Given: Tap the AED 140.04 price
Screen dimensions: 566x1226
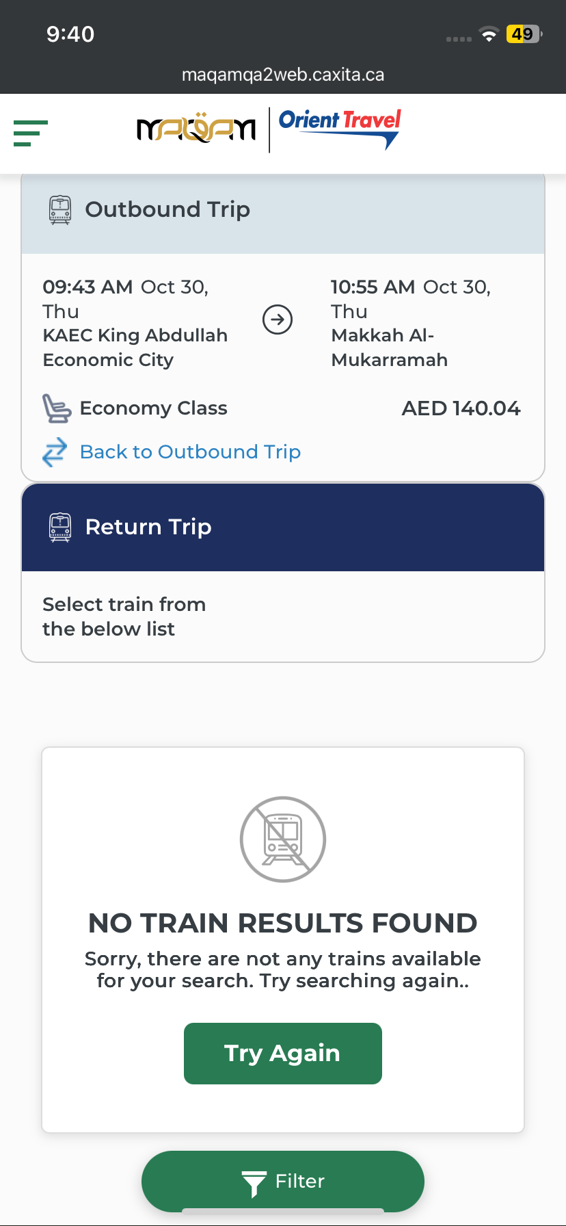Looking at the screenshot, I should pyautogui.click(x=461, y=408).
